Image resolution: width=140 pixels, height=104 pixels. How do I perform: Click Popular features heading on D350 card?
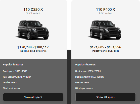point(13,65)
